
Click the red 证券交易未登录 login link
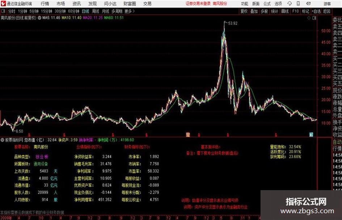pos(198,4)
